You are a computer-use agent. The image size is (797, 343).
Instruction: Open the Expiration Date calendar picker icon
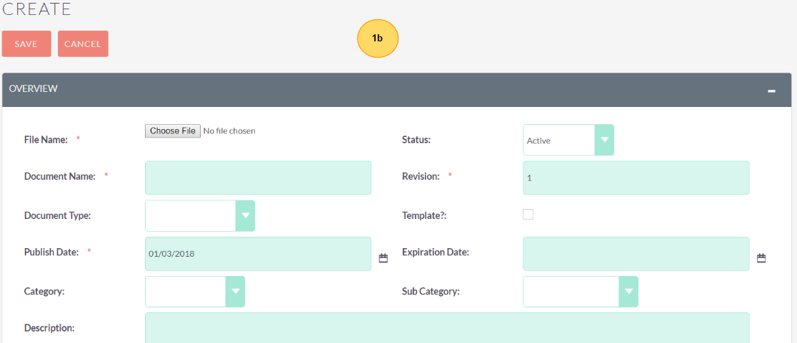(761, 258)
